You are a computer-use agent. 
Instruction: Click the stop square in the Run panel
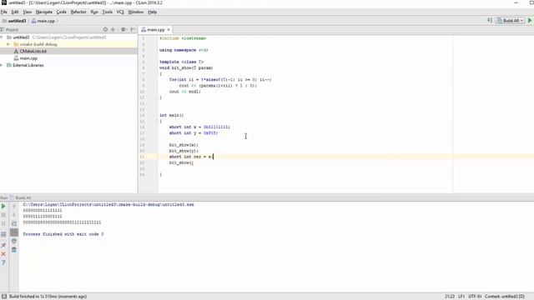3,215
